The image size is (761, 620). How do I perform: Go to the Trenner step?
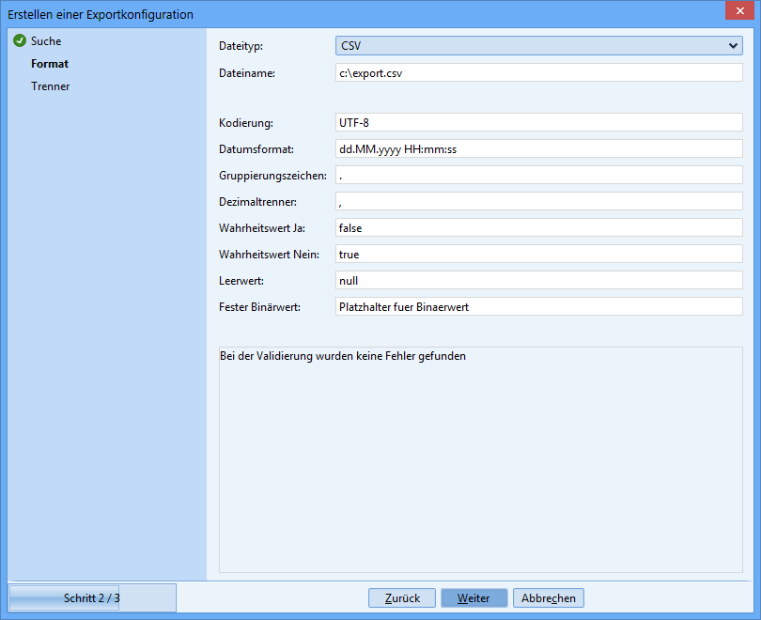pos(51,86)
